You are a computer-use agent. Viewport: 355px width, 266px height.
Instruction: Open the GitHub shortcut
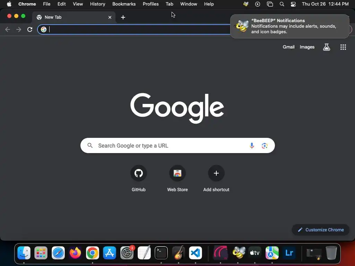point(139,179)
